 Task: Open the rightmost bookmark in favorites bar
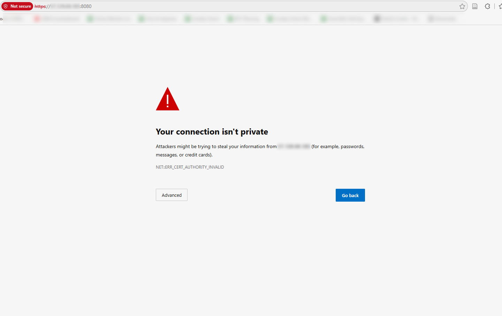[443, 19]
